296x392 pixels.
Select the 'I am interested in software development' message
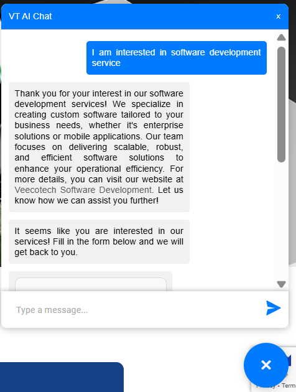point(177,58)
